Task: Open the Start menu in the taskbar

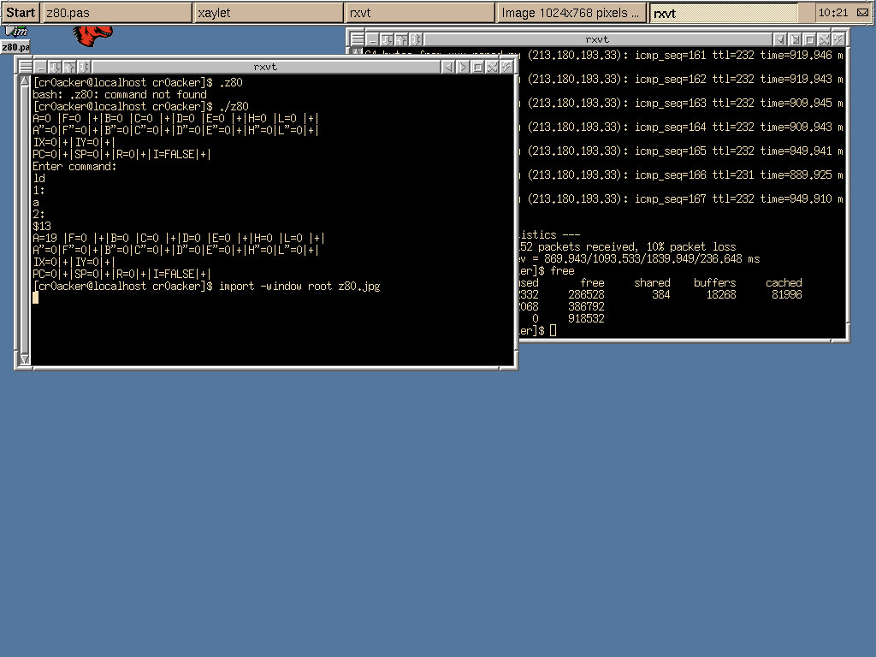Action: (x=21, y=13)
